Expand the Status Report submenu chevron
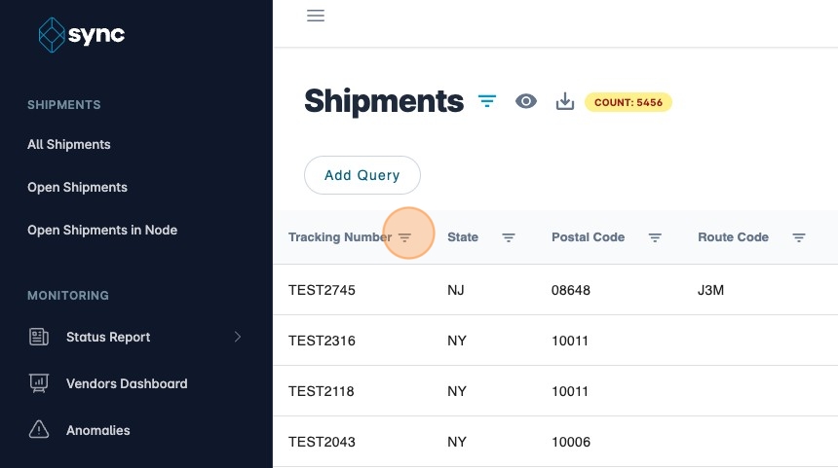The height and width of the screenshot is (468, 838). 238,337
